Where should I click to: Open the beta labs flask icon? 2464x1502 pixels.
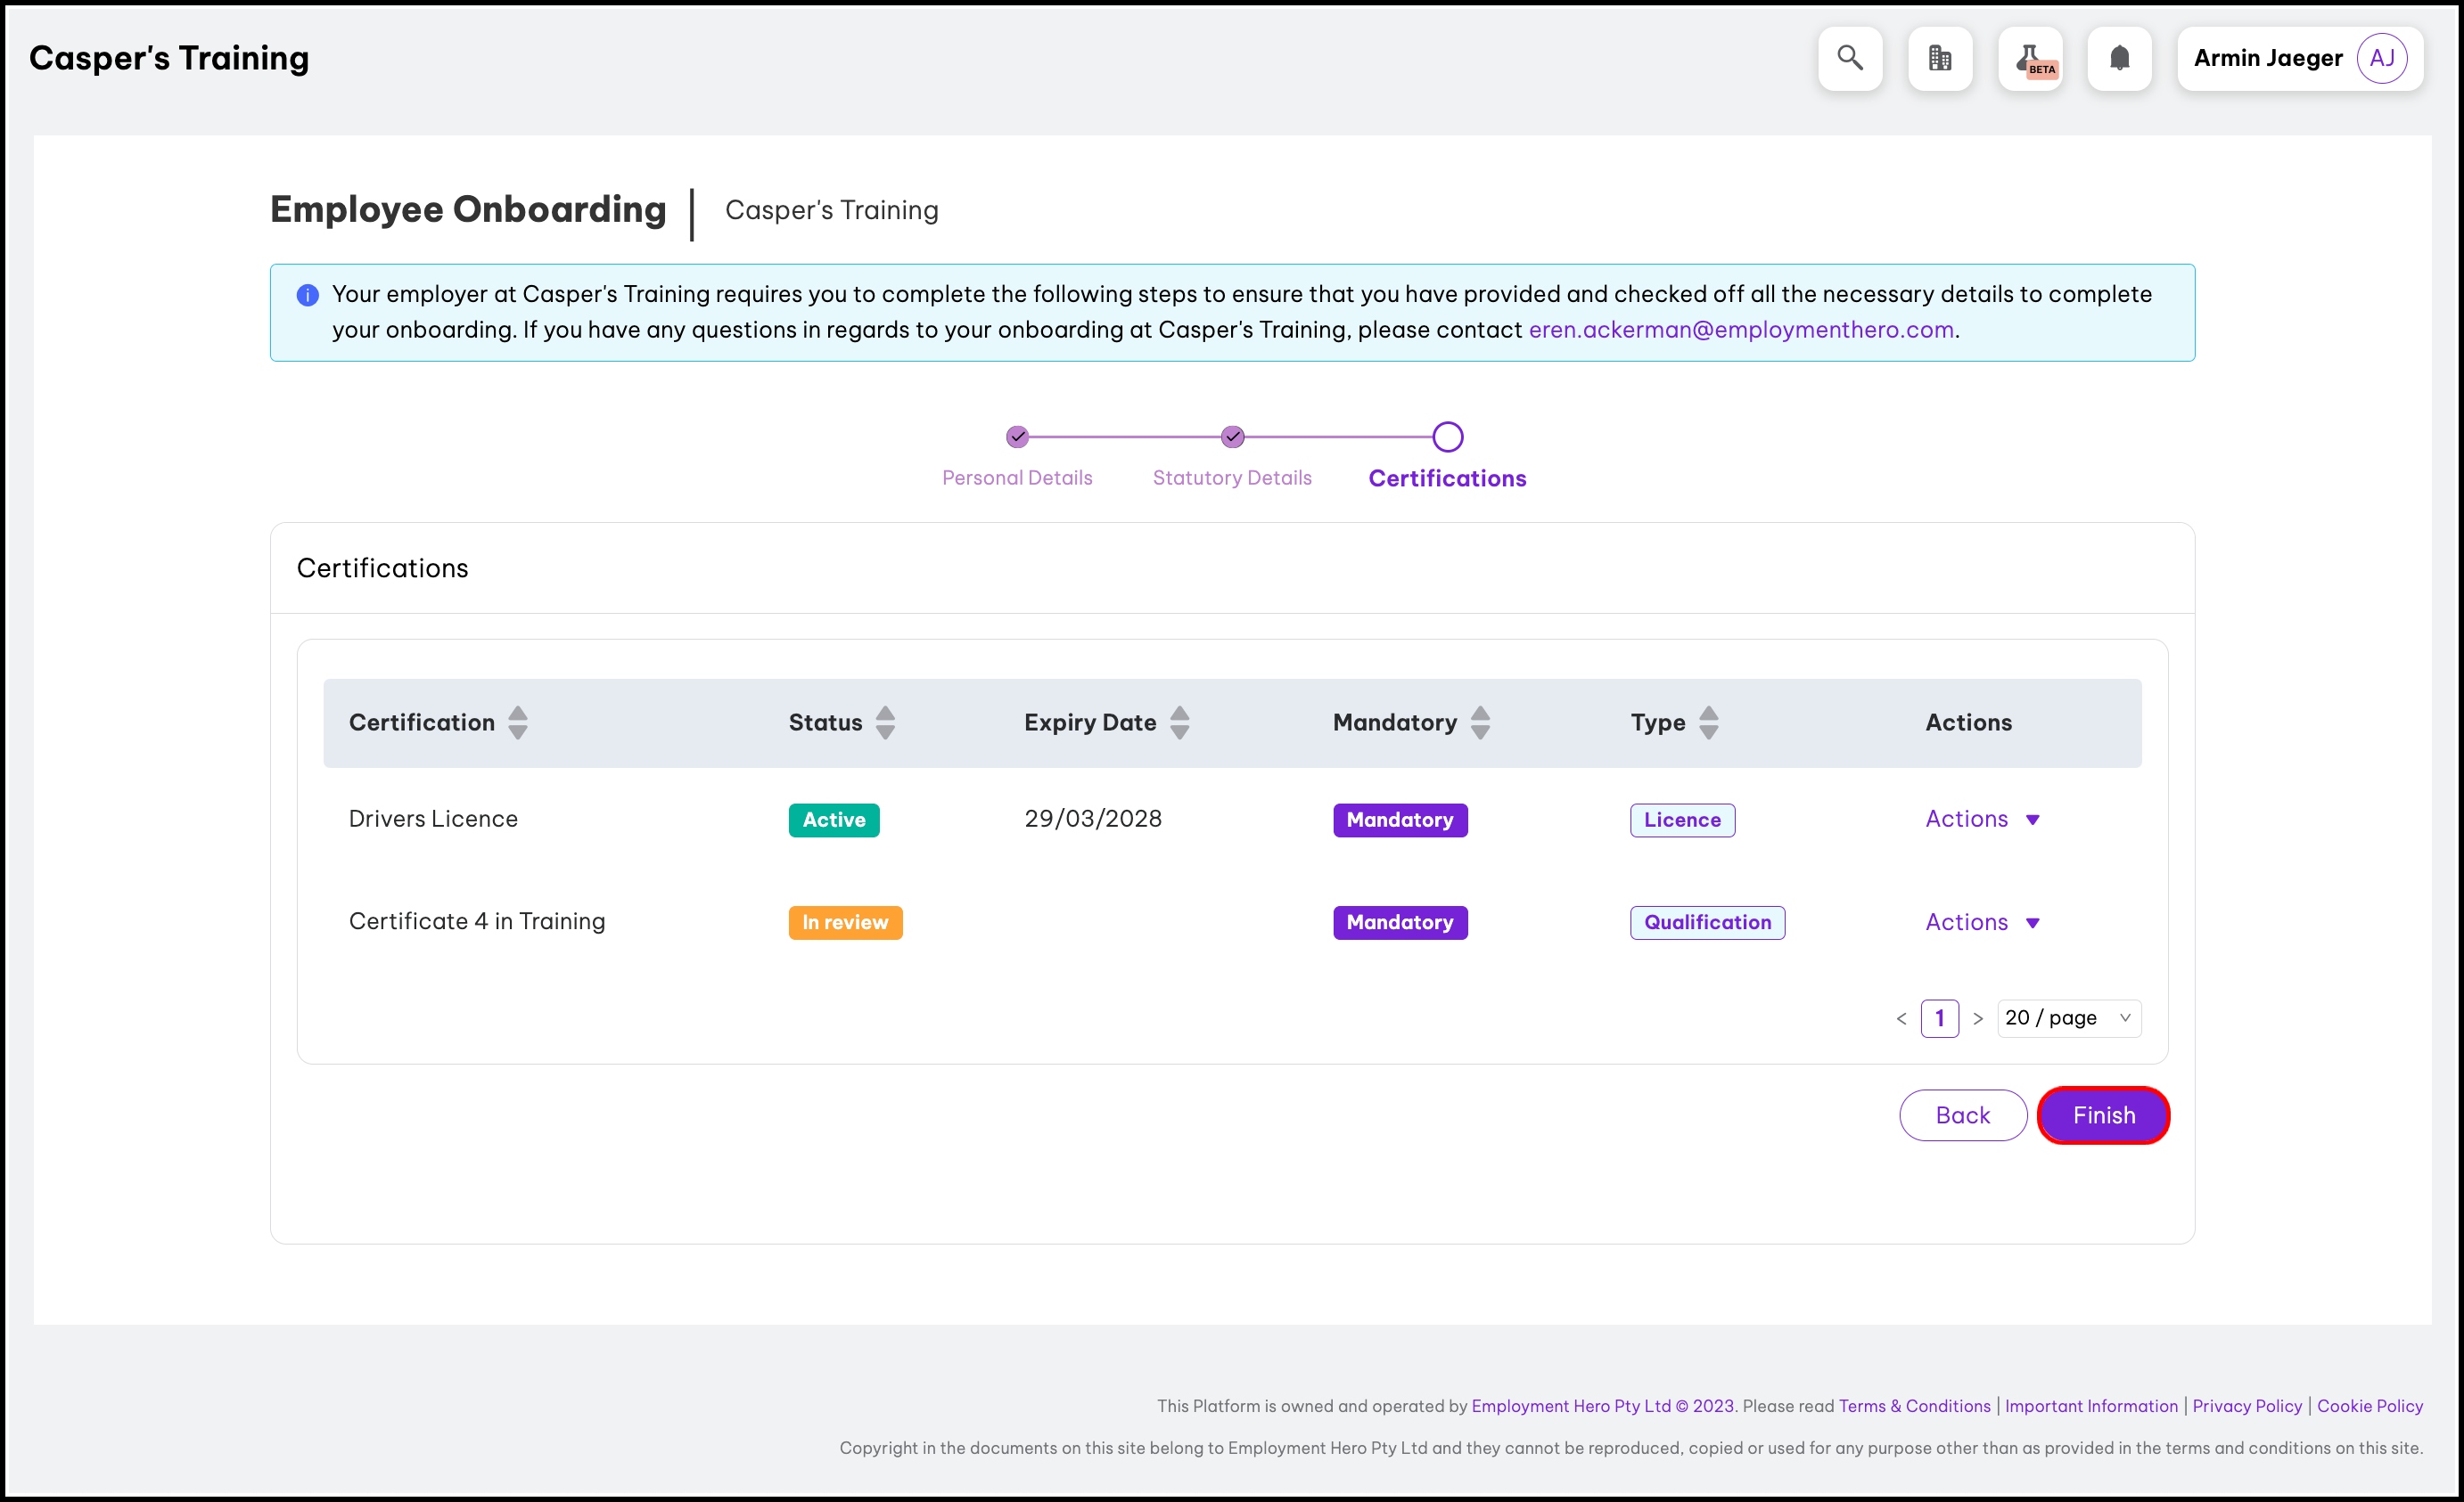tap(2030, 58)
